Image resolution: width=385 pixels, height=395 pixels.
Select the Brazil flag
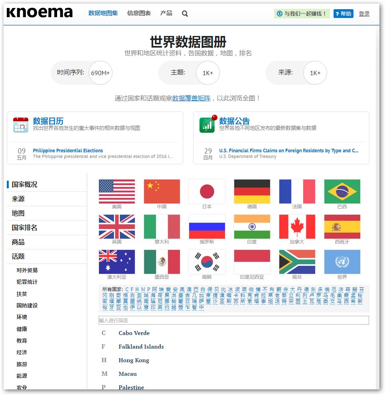tap(342, 192)
